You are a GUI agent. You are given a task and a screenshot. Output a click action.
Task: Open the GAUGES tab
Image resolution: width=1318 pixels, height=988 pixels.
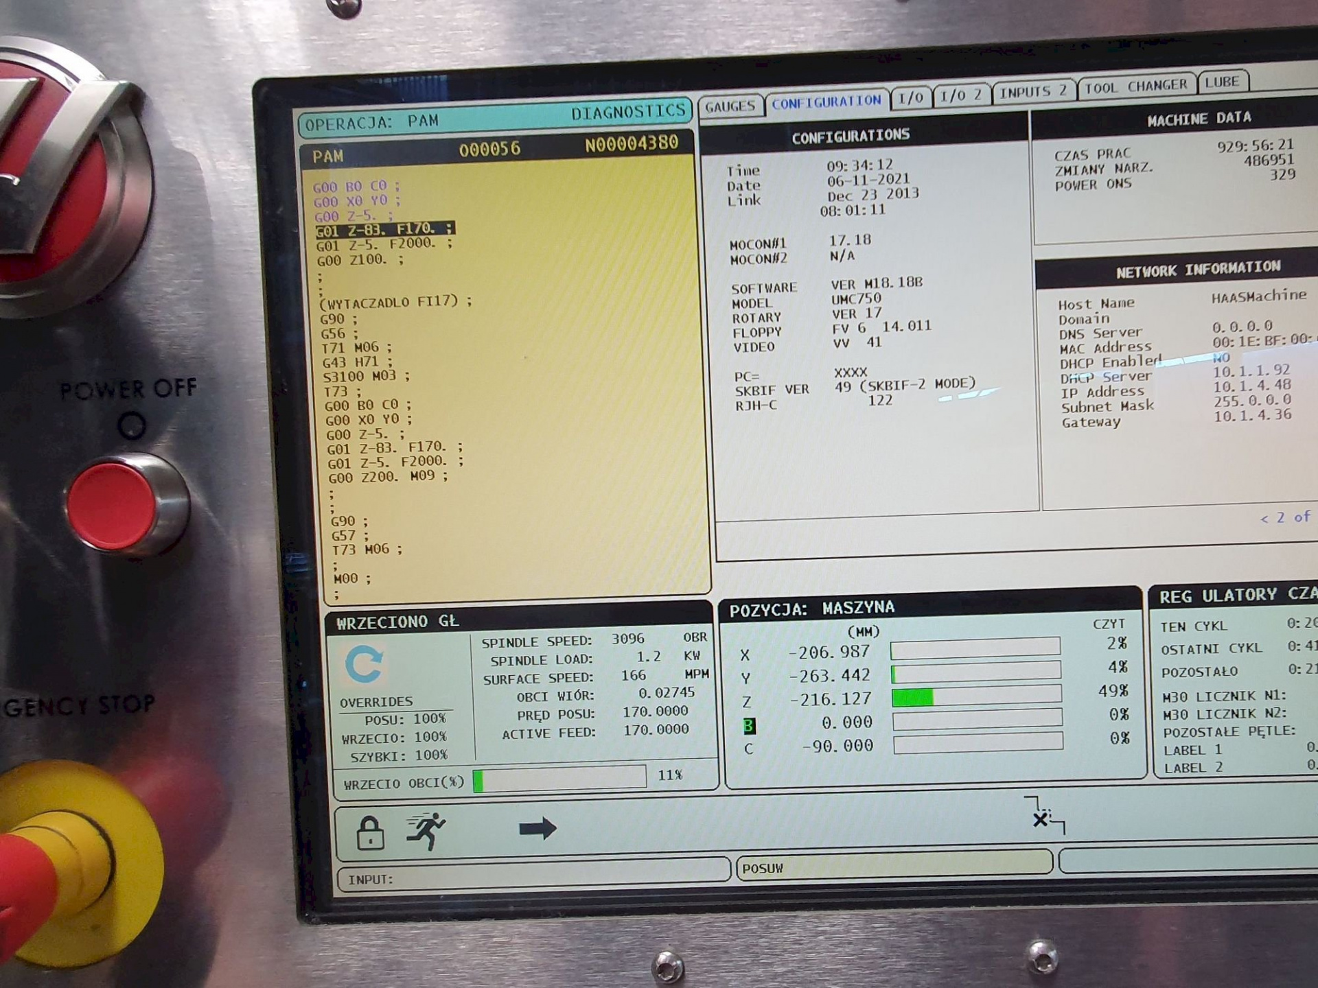coord(730,106)
